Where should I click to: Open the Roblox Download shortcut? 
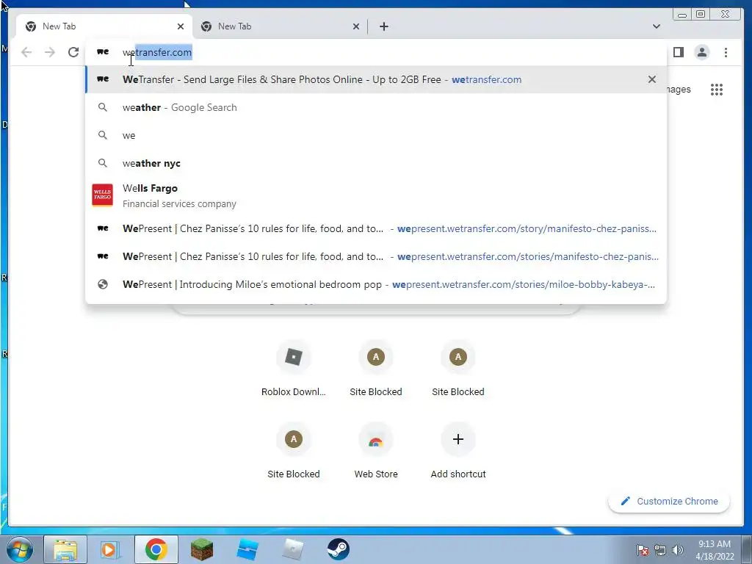(x=294, y=369)
